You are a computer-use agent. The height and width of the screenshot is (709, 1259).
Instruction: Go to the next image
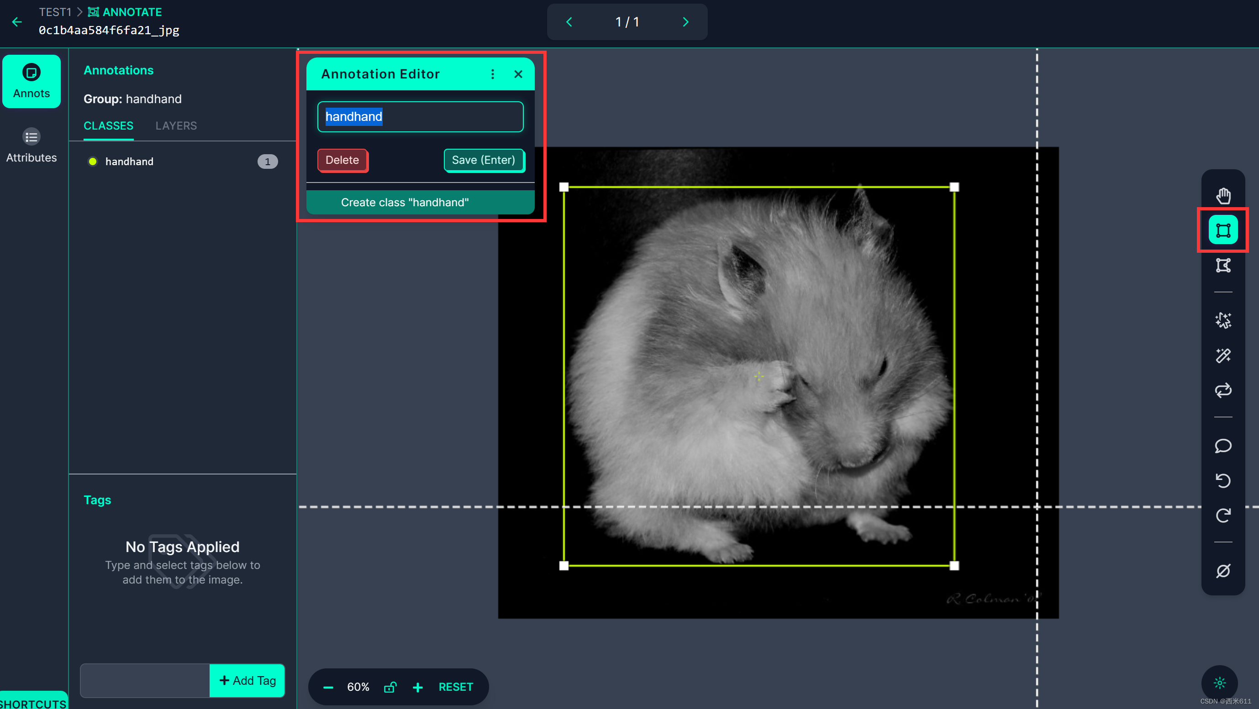pos(685,22)
